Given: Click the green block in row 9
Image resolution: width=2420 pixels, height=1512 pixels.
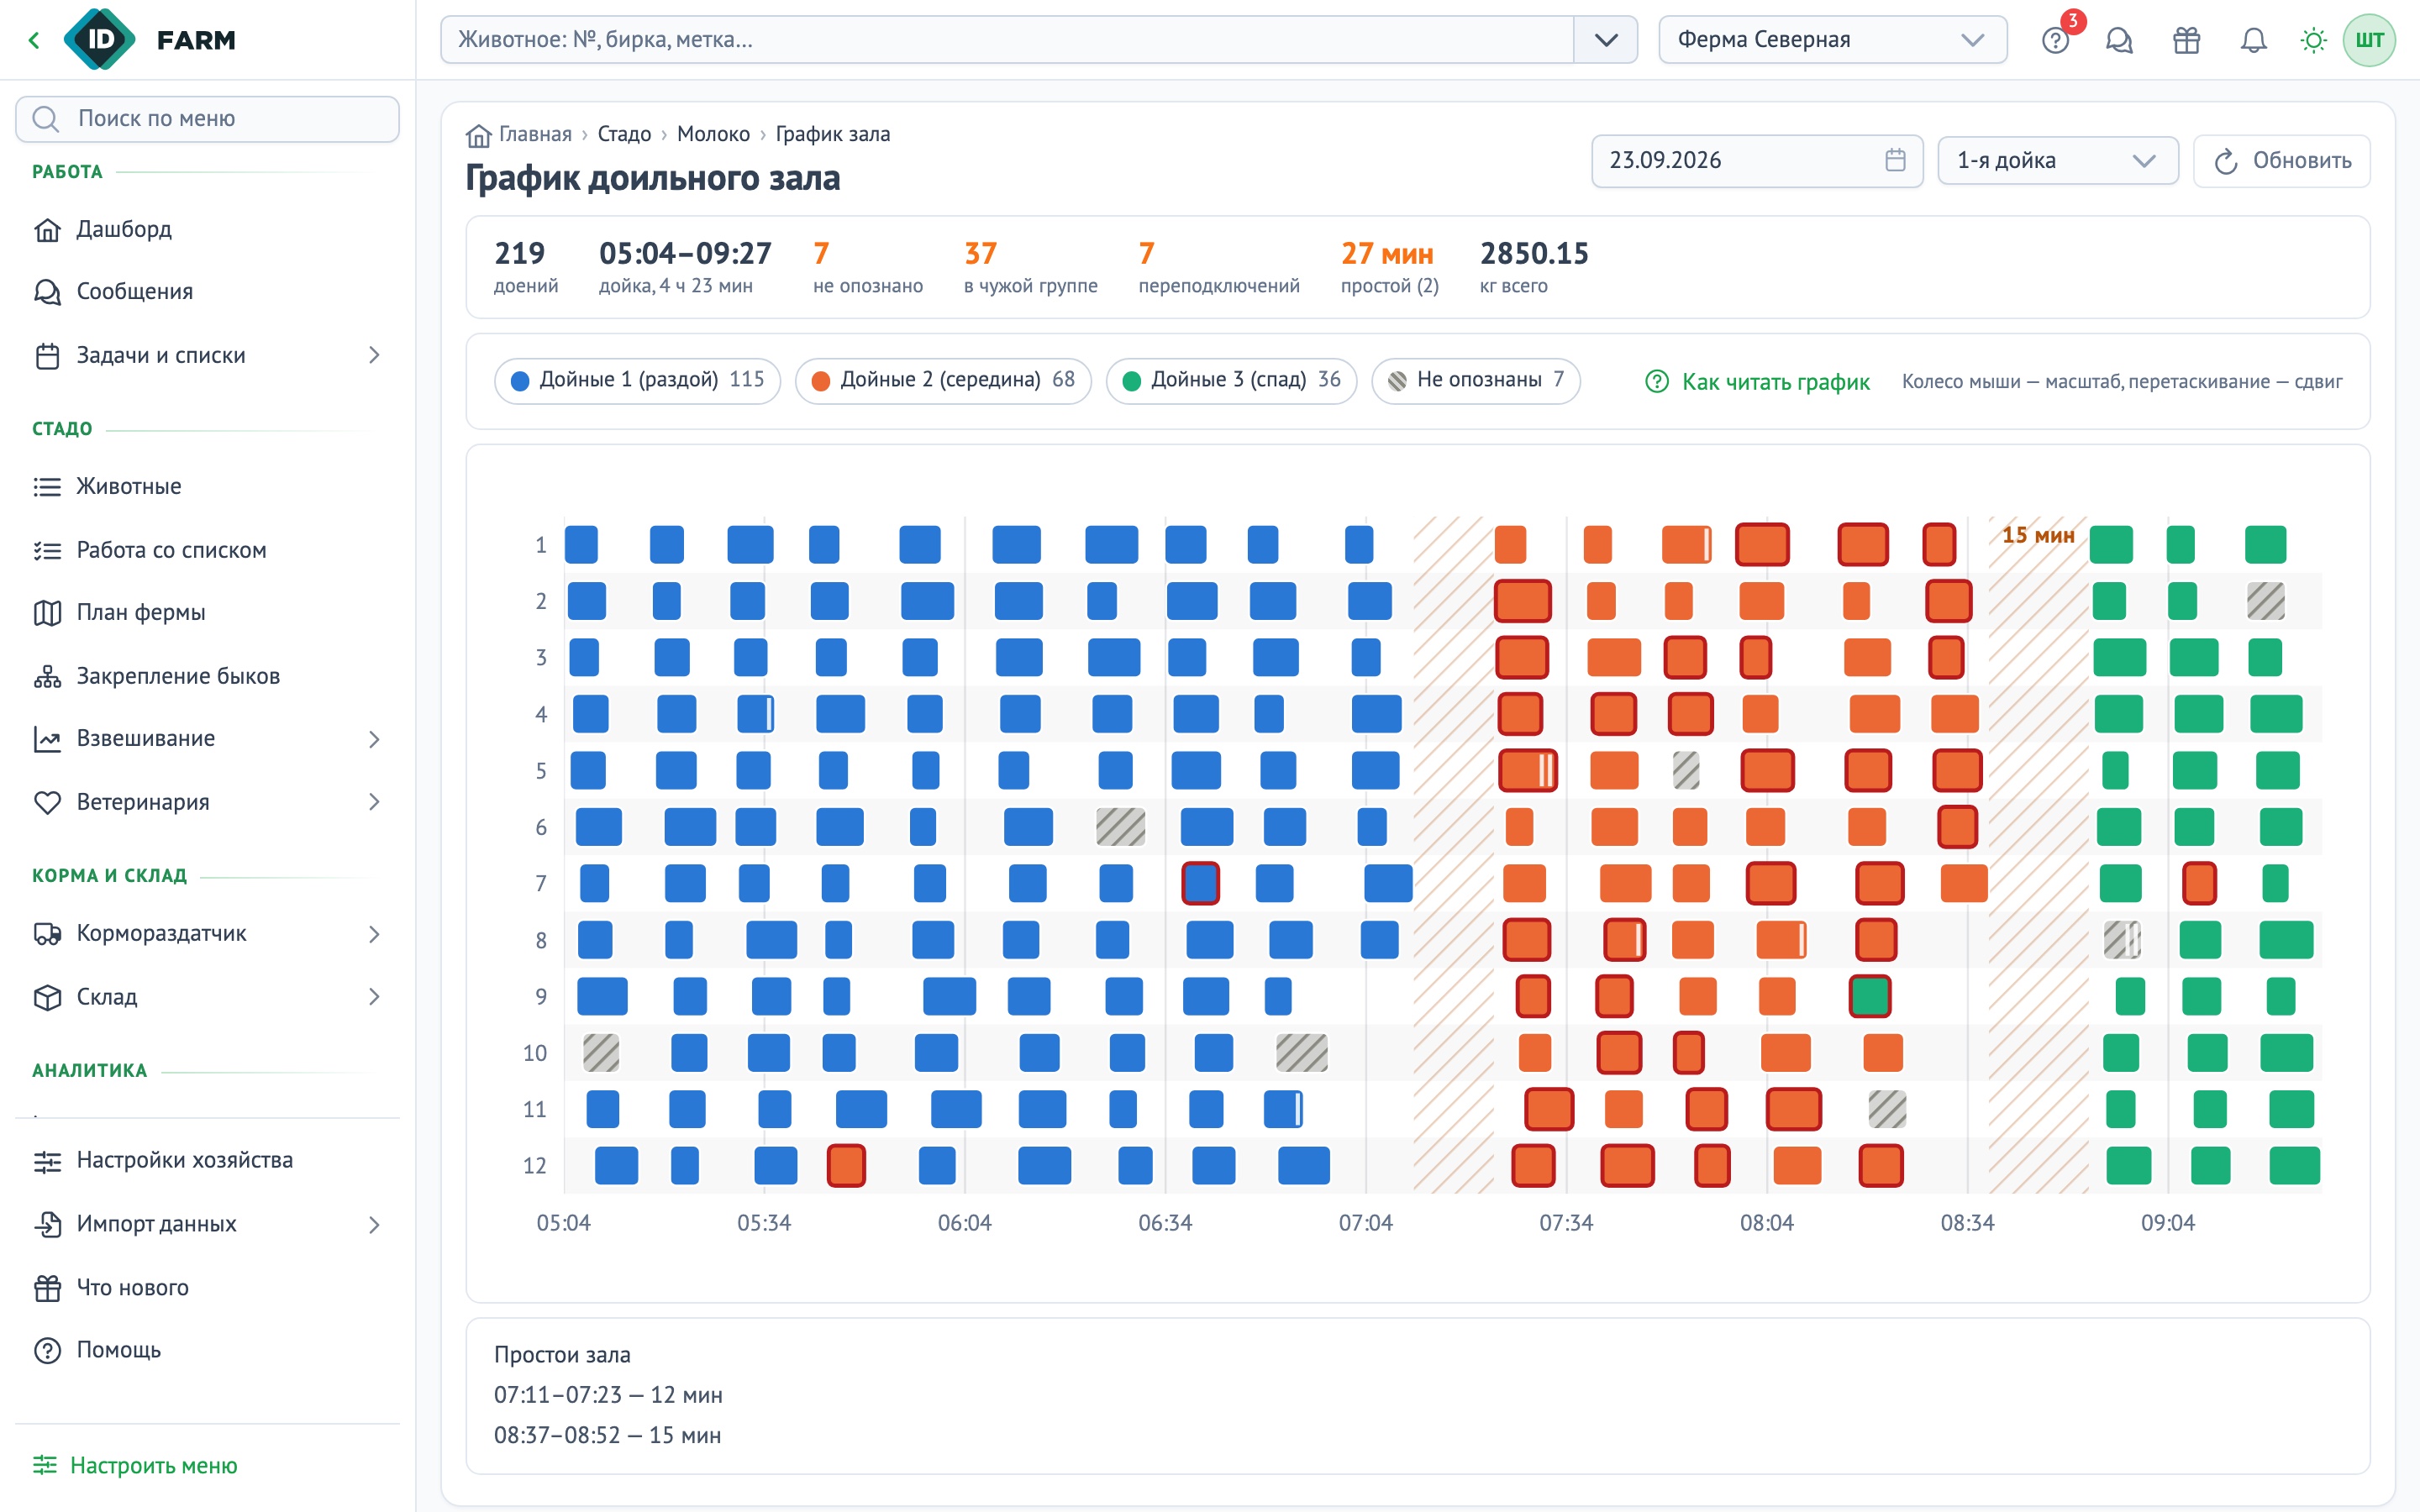Looking at the screenshot, I should click(1869, 996).
